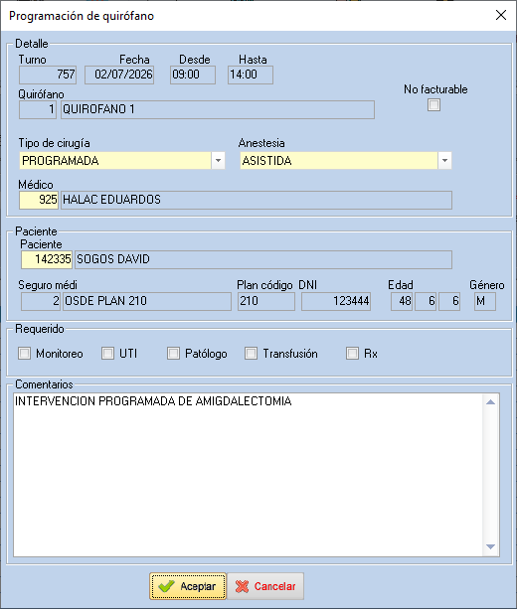Click into the Comentarios text area
Screen dimensions: 517x609
[248, 475]
